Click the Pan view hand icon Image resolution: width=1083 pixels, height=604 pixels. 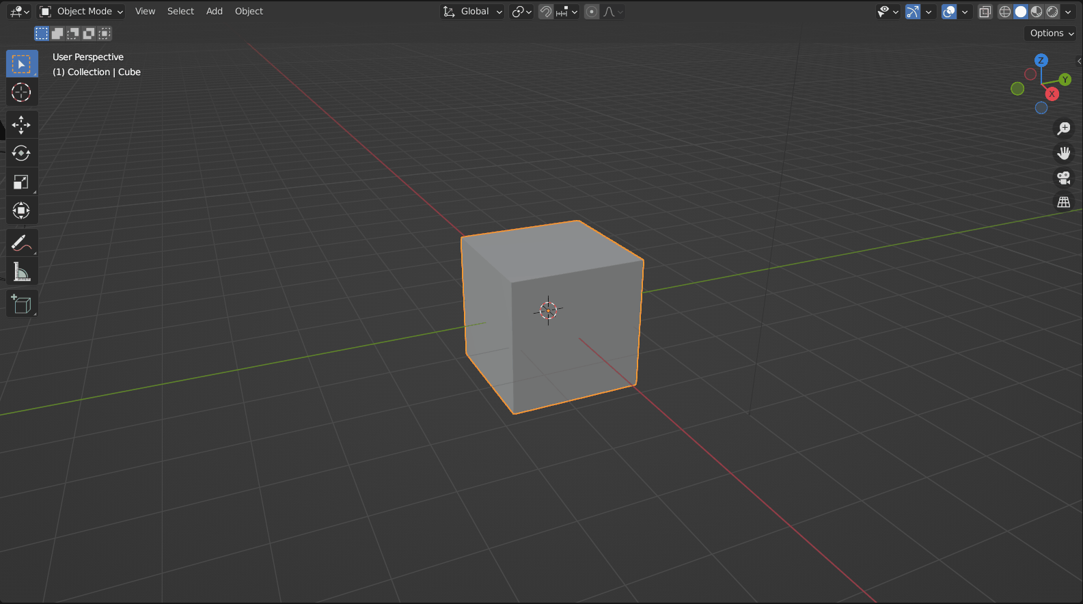click(1064, 152)
